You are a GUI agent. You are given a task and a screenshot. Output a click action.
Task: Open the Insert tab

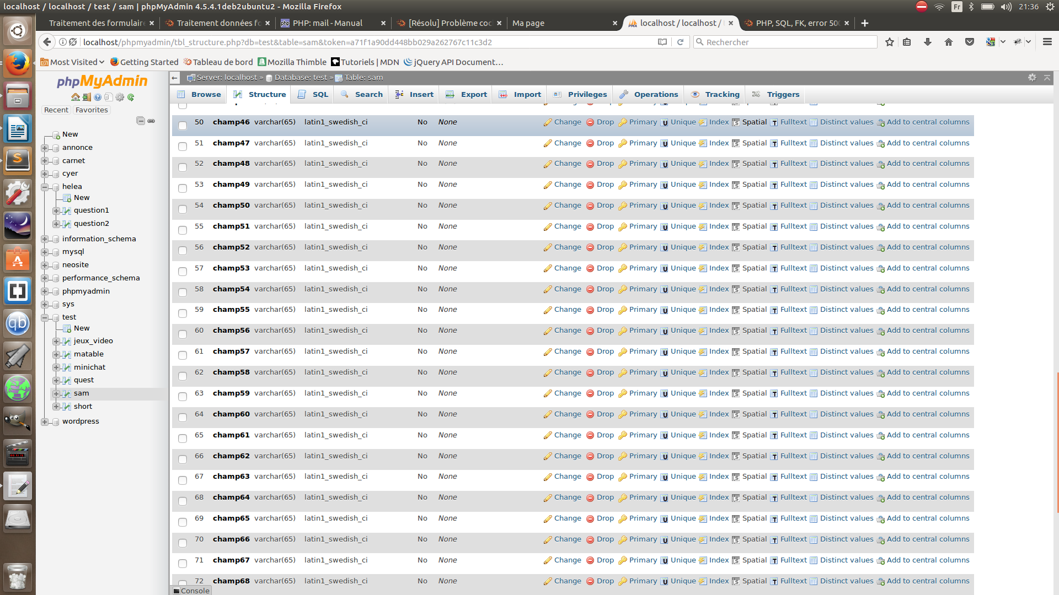(414, 94)
